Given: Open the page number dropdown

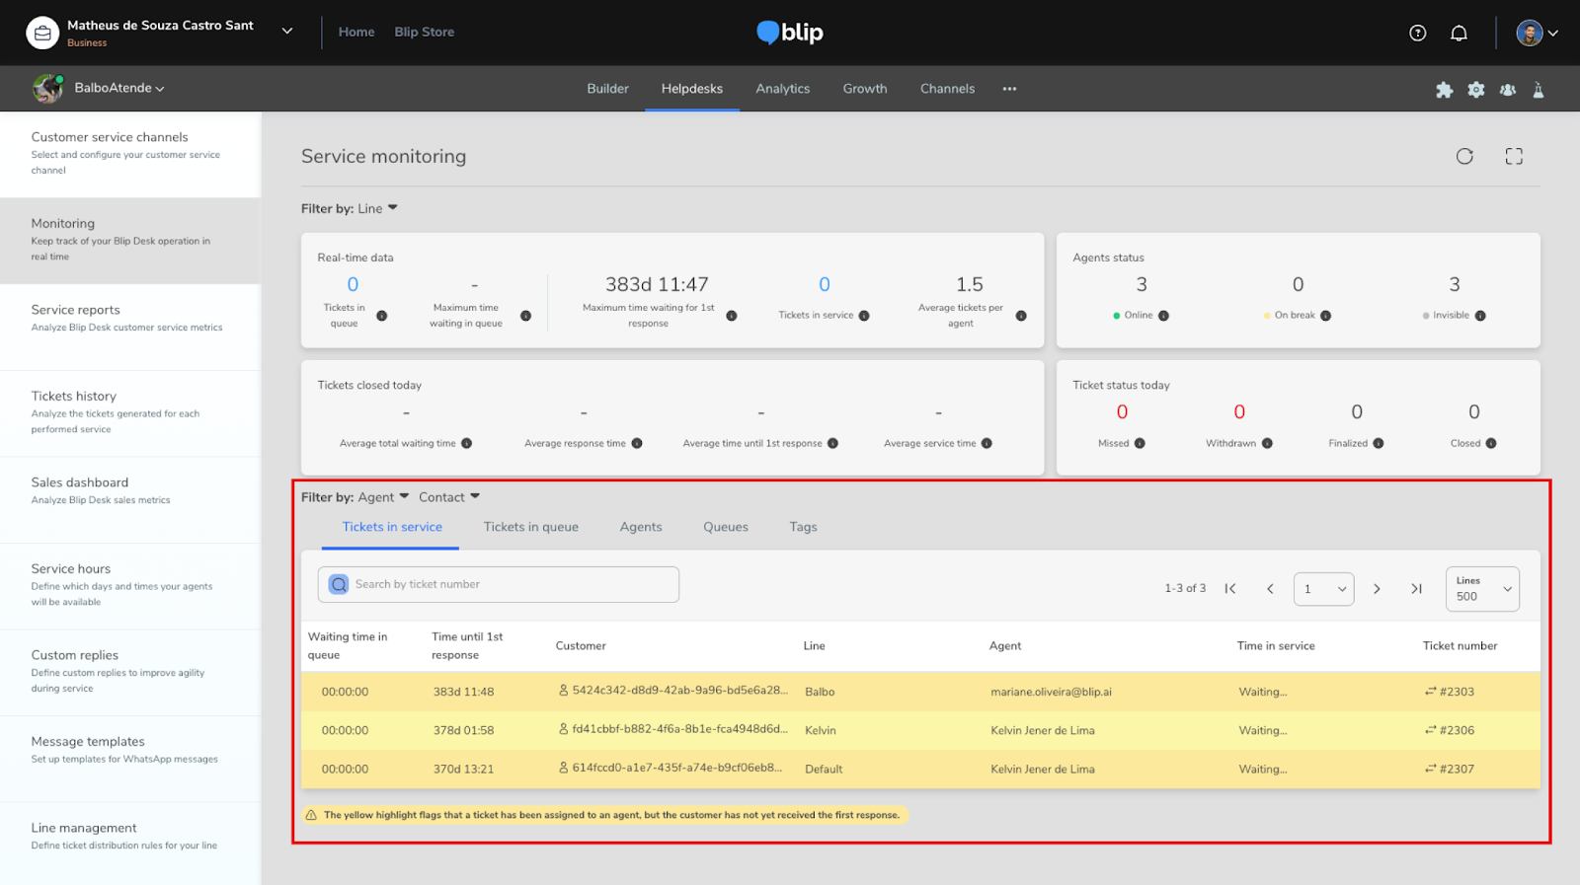Looking at the screenshot, I should coord(1323,589).
